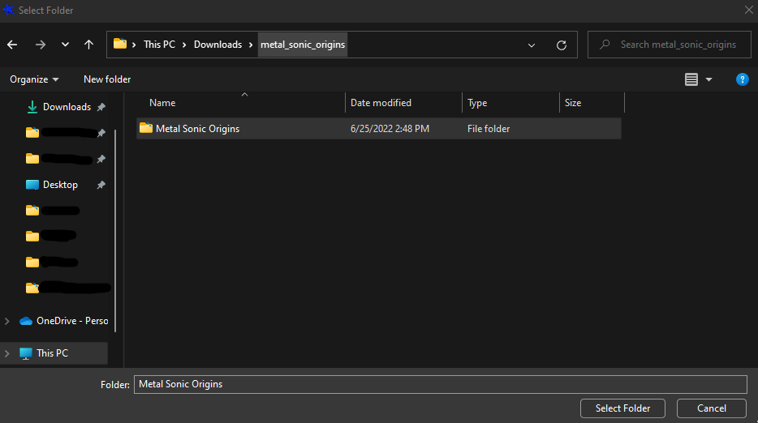Click the Folder name input field
The height and width of the screenshot is (423, 758).
(x=440, y=384)
